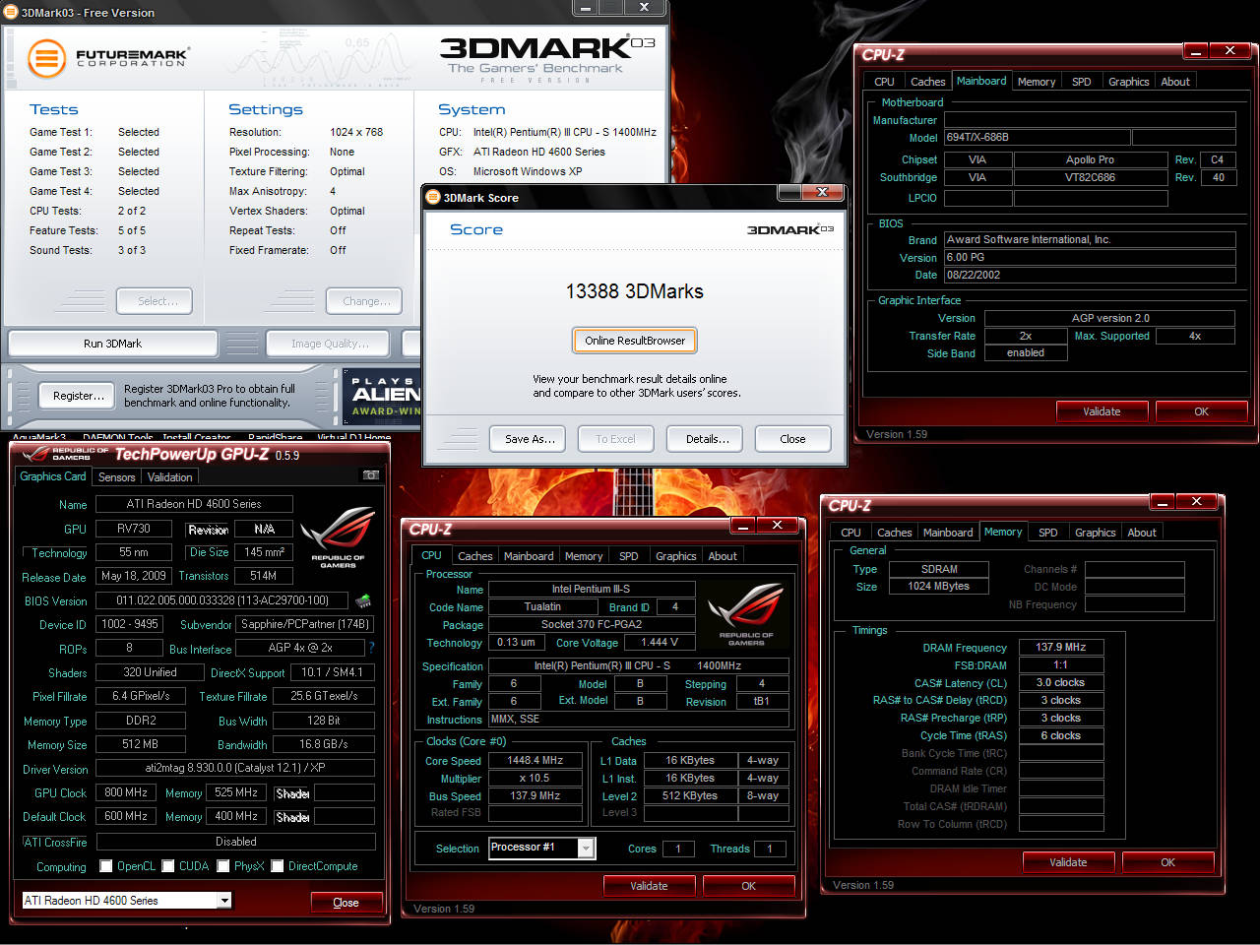The width and height of the screenshot is (1260, 945).
Task: Click OK in CPU-Z processor window
Action: 748,886
